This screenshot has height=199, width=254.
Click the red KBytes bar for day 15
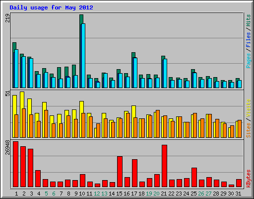tap(120, 172)
